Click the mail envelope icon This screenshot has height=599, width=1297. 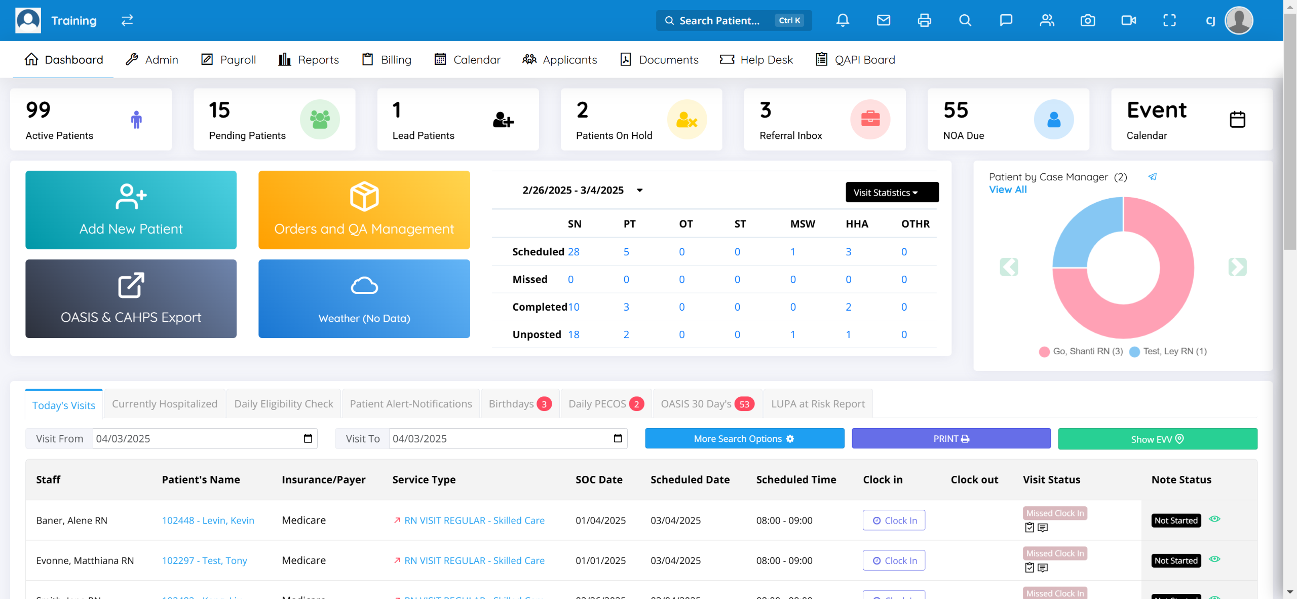point(883,20)
